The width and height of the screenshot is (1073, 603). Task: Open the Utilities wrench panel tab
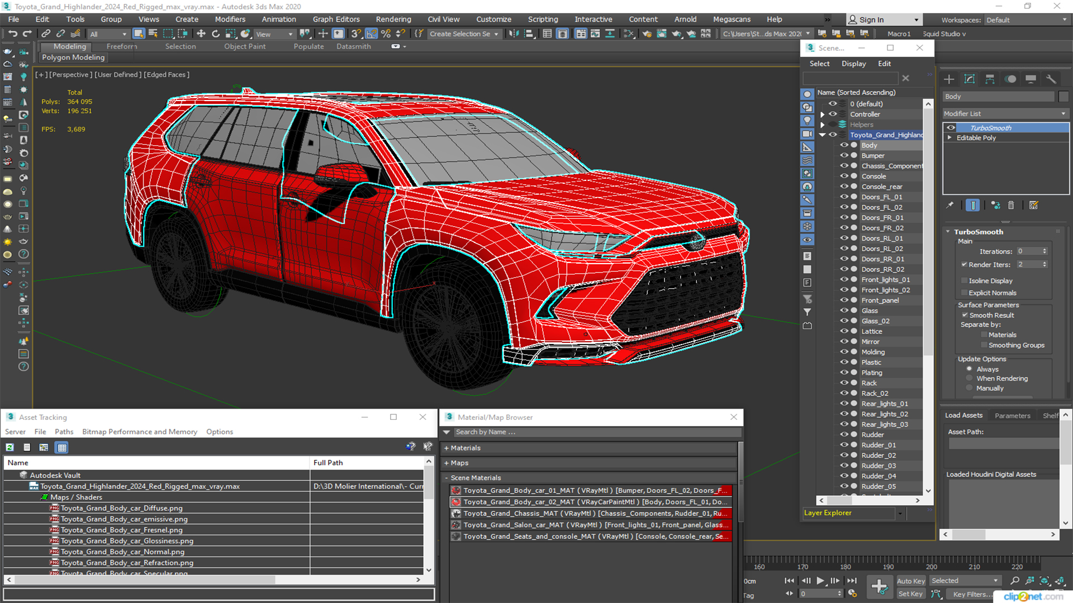click(1051, 79)
